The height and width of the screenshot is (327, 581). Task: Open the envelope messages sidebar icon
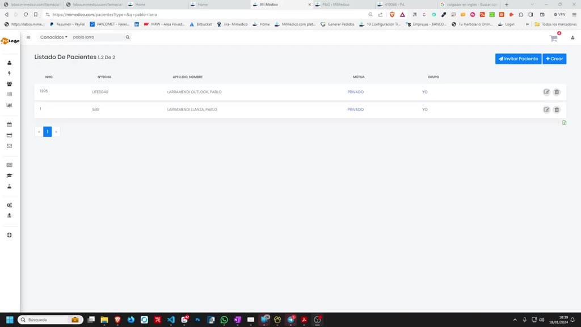(9, 146)
